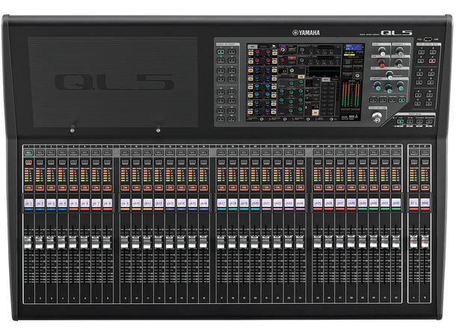Click the teal equalizer Q knob
Screen dimensions: 456x336
(x=378, y=86)
